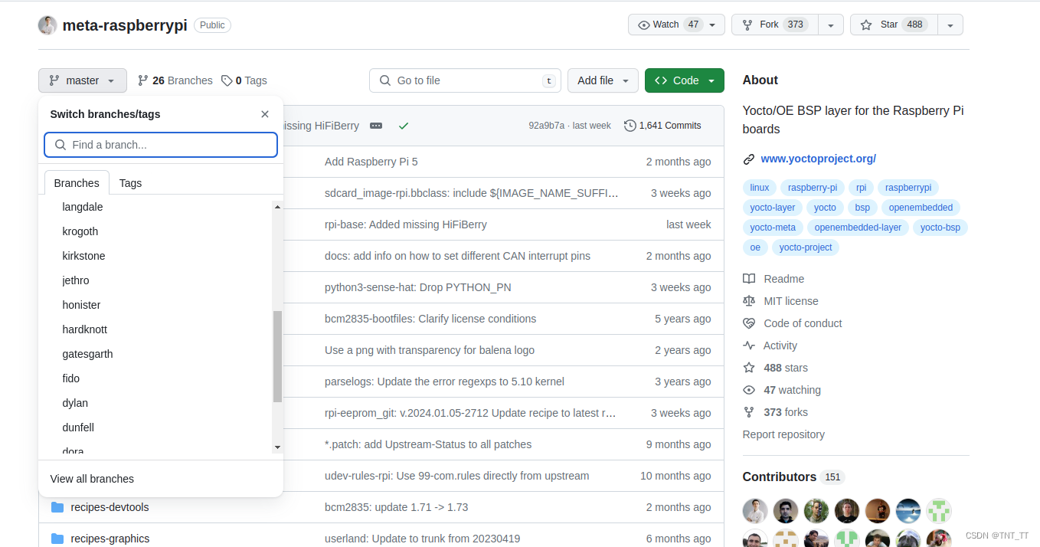Click the first contributor avatar
Image resolution: width=1040 pixels, height=547 pixels.
(755, 511)
